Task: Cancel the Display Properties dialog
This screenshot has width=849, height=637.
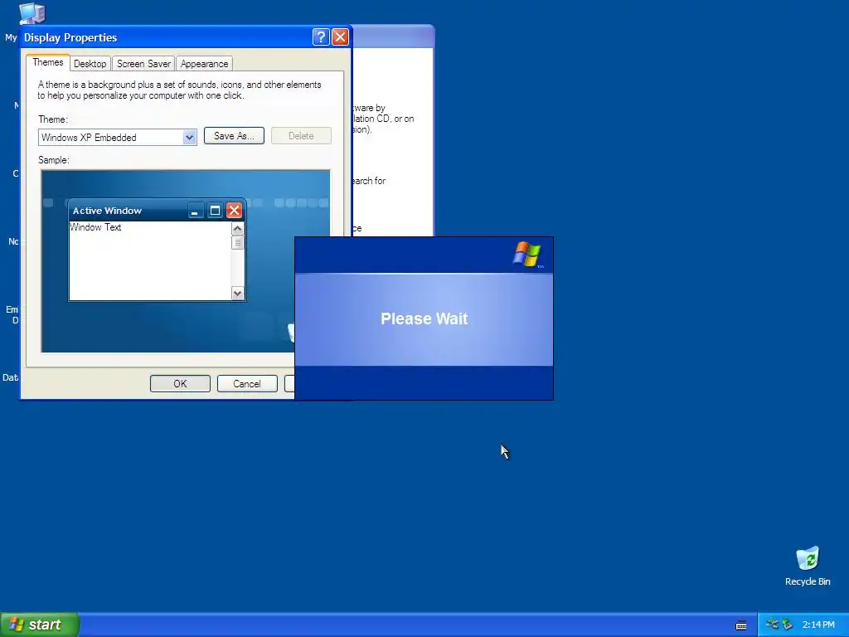Action: coord(247,383)
